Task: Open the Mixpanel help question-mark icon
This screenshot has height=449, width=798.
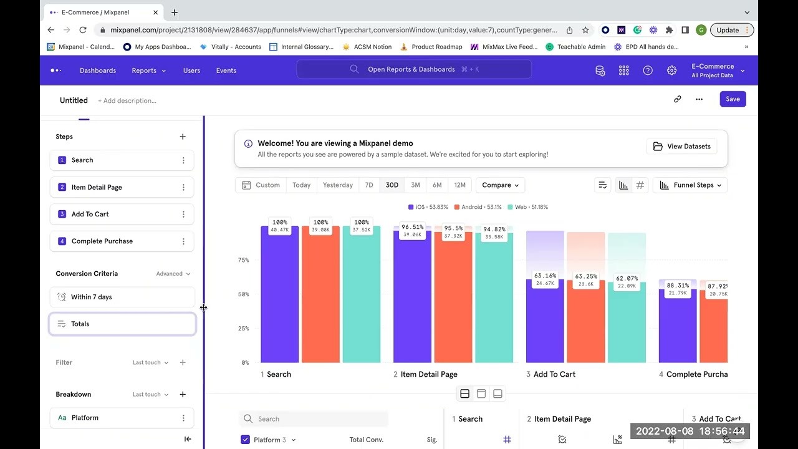Action: click(x=648, y=70)
